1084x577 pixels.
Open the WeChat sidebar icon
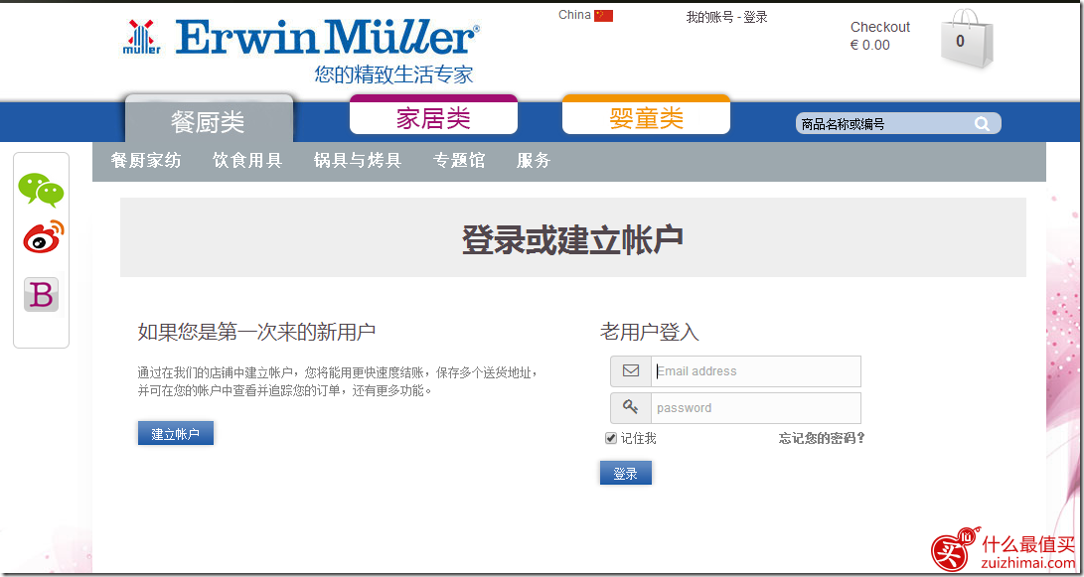41,190
